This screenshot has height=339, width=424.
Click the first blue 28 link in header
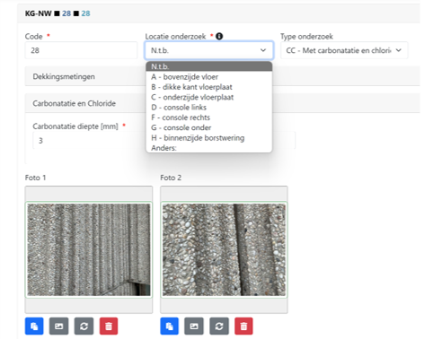pos(66,13)
